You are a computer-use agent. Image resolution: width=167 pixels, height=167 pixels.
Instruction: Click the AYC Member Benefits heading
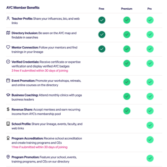(x=23, y=8)
